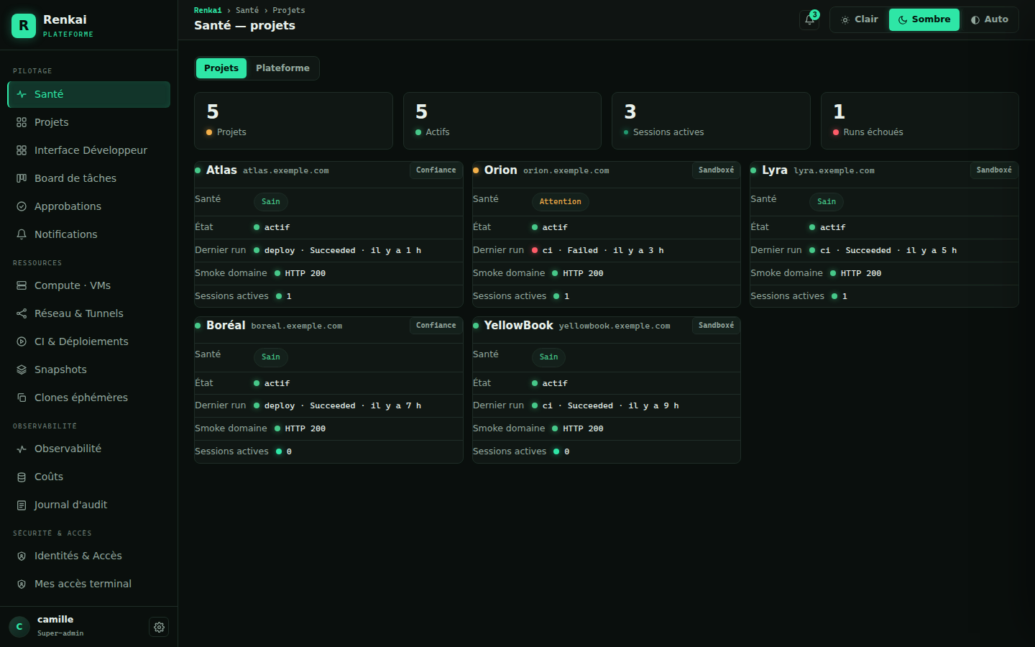Open the Lyra project card title
1035x647 pixels.
(775, 170)
